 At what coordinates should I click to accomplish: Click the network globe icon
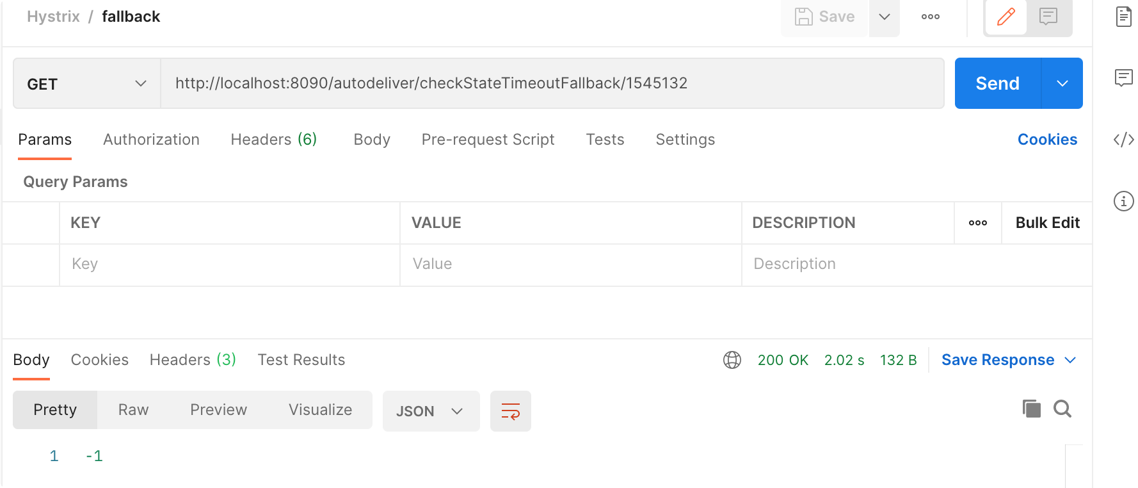pos(732,360)
